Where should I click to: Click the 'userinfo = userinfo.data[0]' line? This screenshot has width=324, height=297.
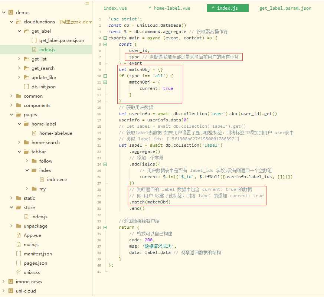tap(154, 120)
